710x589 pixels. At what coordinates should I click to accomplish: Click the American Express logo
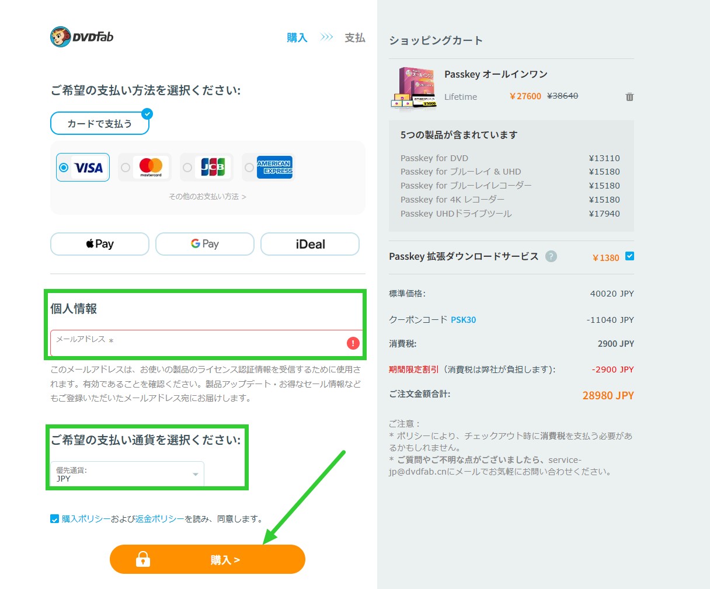(274, 168)
